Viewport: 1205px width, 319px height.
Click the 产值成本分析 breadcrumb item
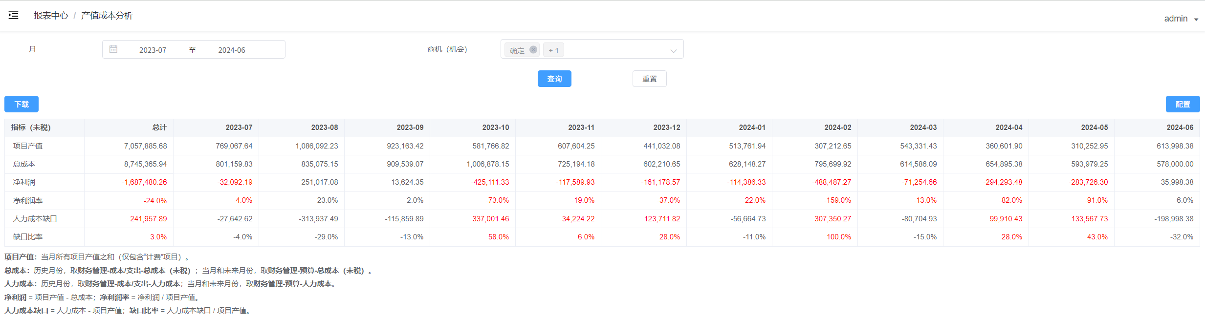107,16
